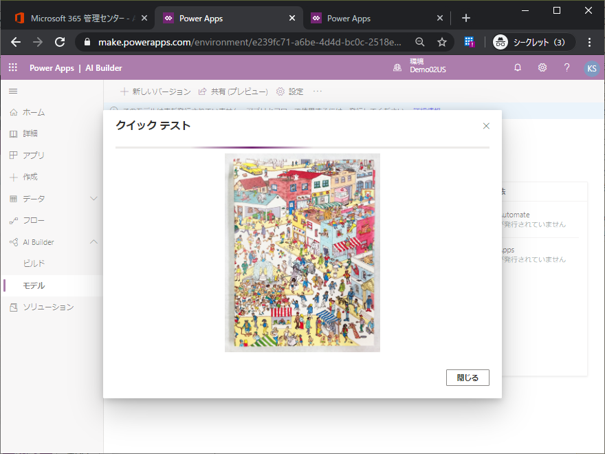This screenshot has height=454, width=605.
Task: Click the environment picker icon
Action: point(397,68)
